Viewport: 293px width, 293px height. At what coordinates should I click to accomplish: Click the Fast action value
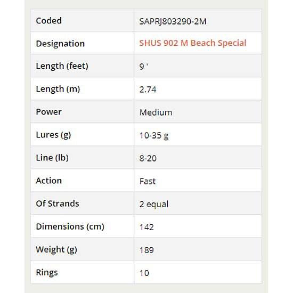148,182
